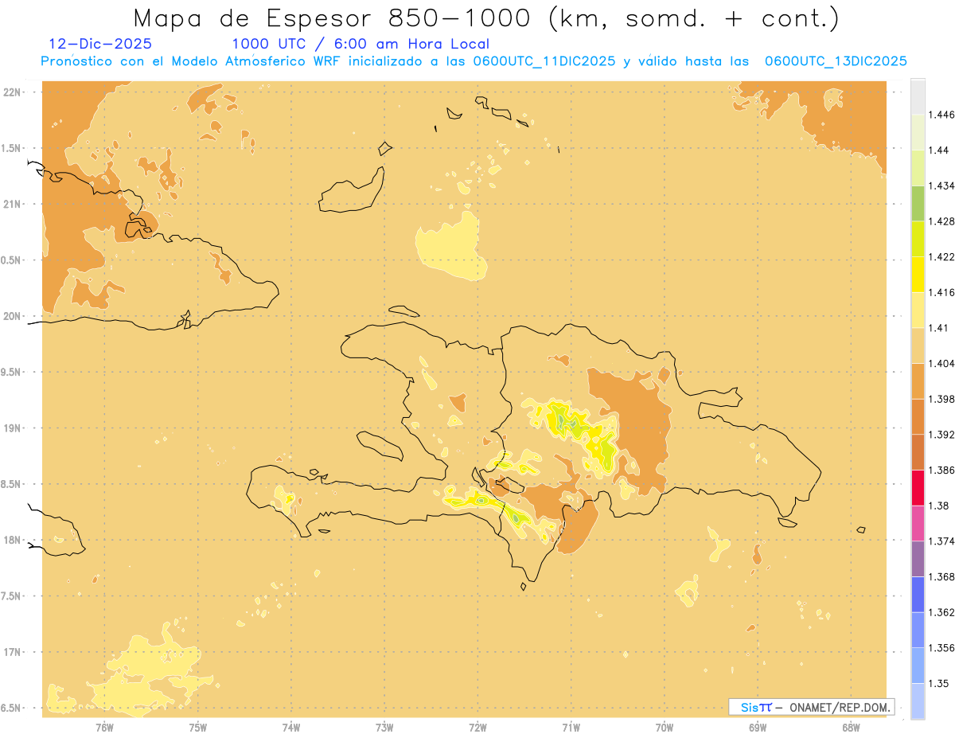Click the 76W longitude axis label

coord(104,728)
